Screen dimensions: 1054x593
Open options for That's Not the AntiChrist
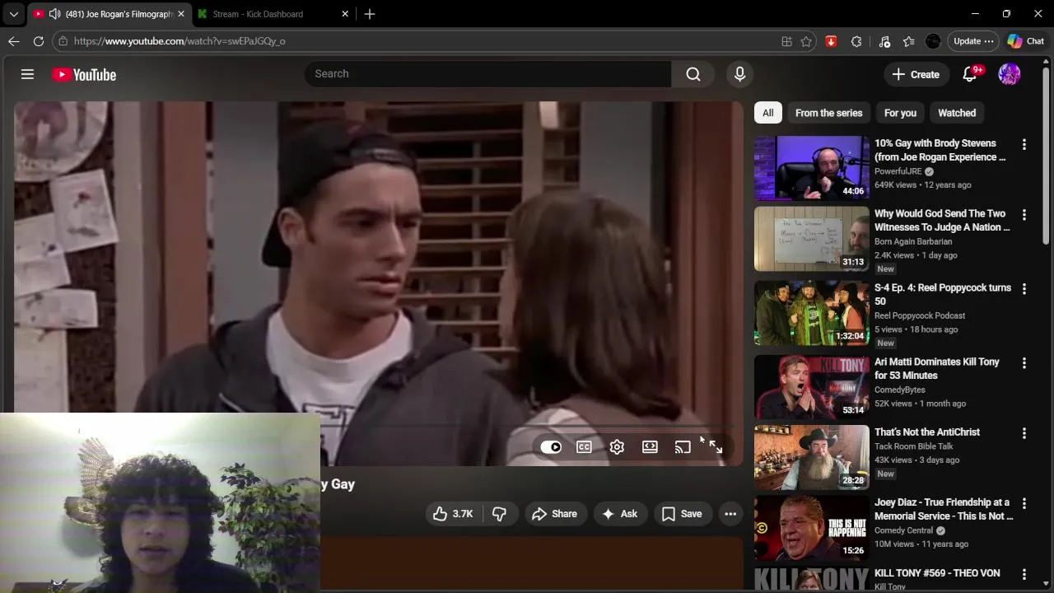(1024, 433)
